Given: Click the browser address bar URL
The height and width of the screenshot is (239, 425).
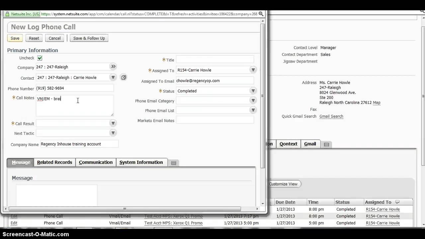Looking at the screenshot, I should coord(149,14).
